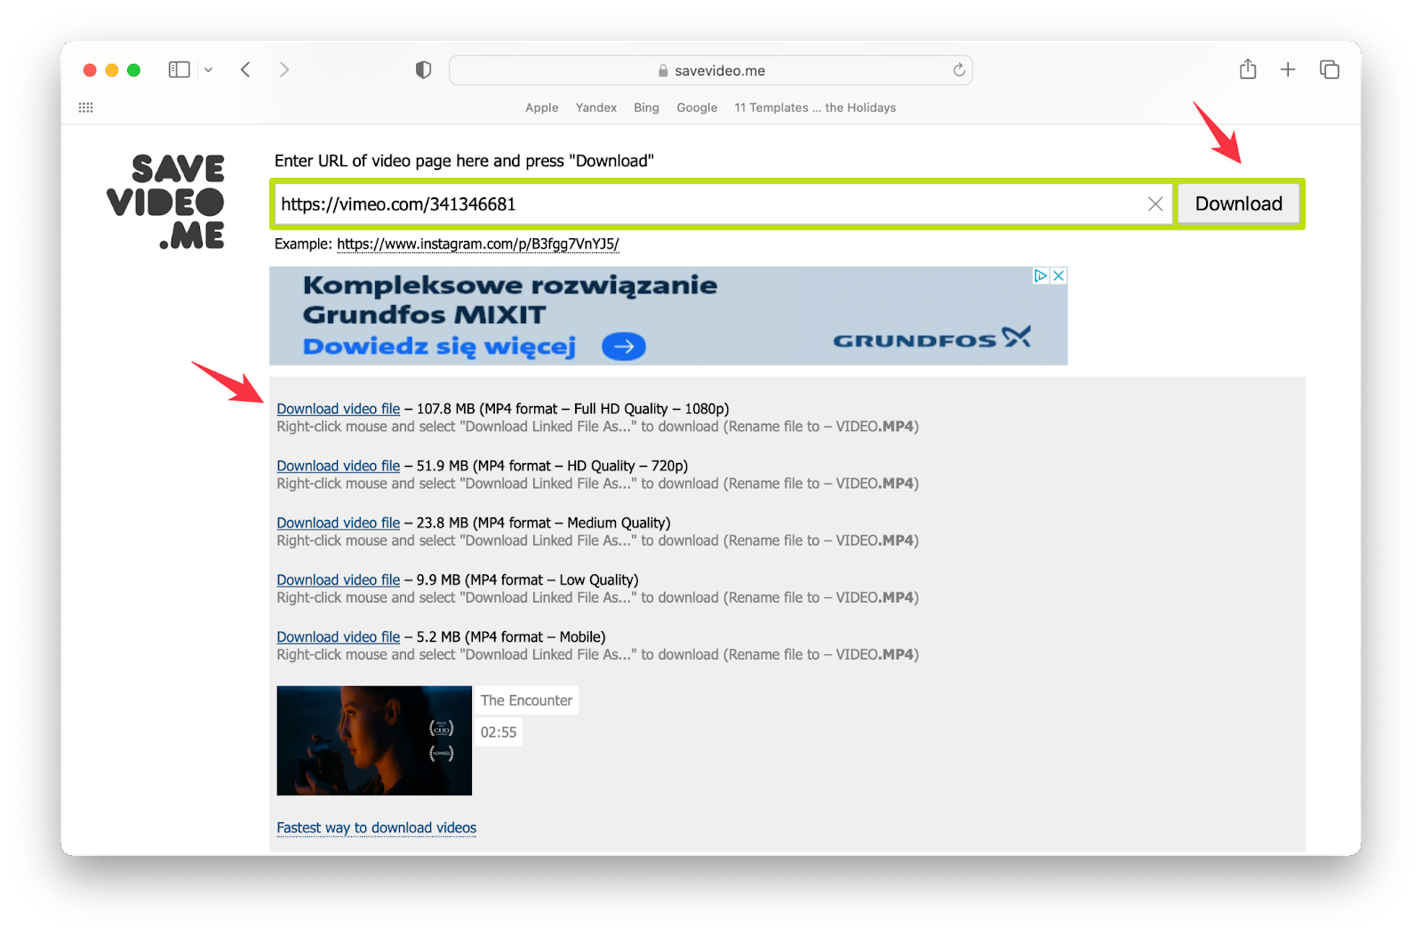Click The Encounter video thumbnail

coord(374,740)
